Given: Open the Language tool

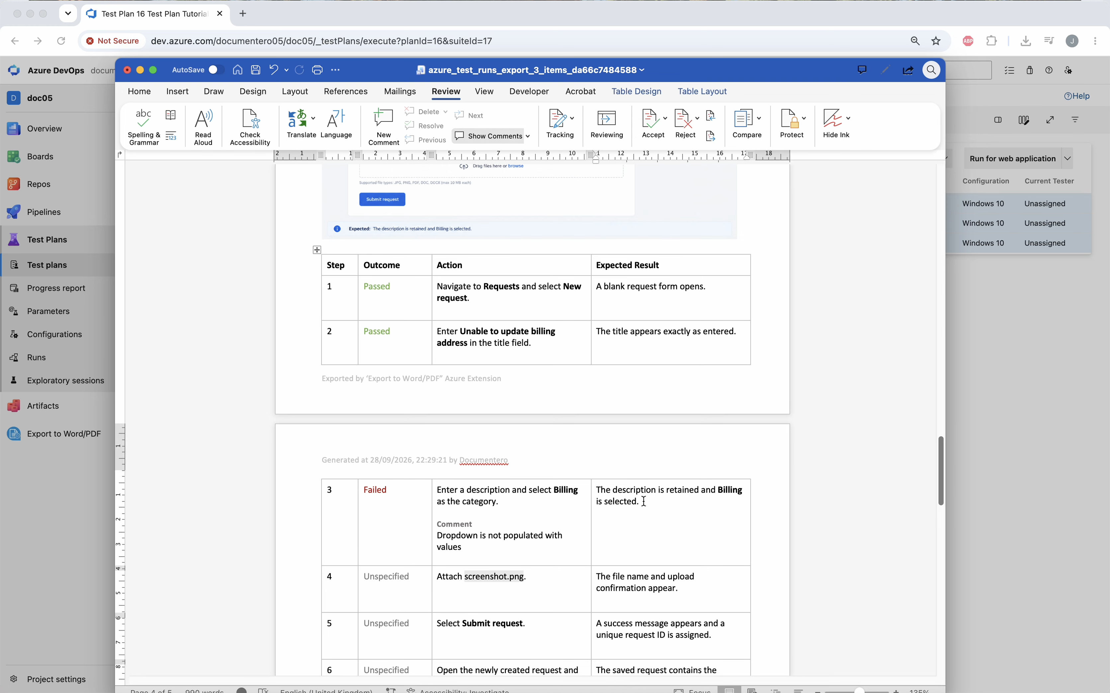Looking at the screenshot, I should pos(336,123).
